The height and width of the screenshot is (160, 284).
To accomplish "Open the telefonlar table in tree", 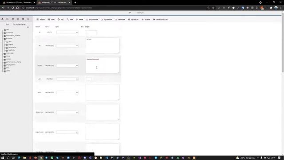I will [x=12, y=50].
